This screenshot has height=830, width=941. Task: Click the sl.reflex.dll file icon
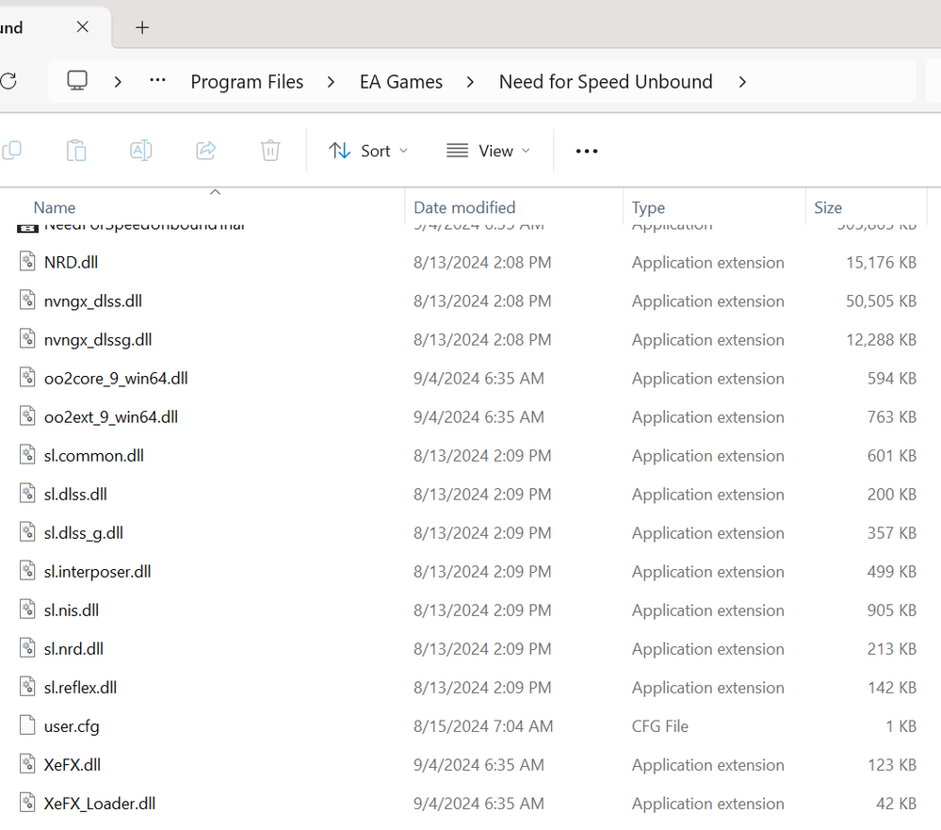tap(27, 687)
